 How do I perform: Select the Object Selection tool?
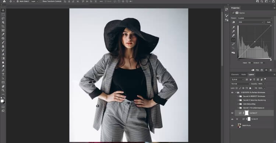click(x=3, y=22)
